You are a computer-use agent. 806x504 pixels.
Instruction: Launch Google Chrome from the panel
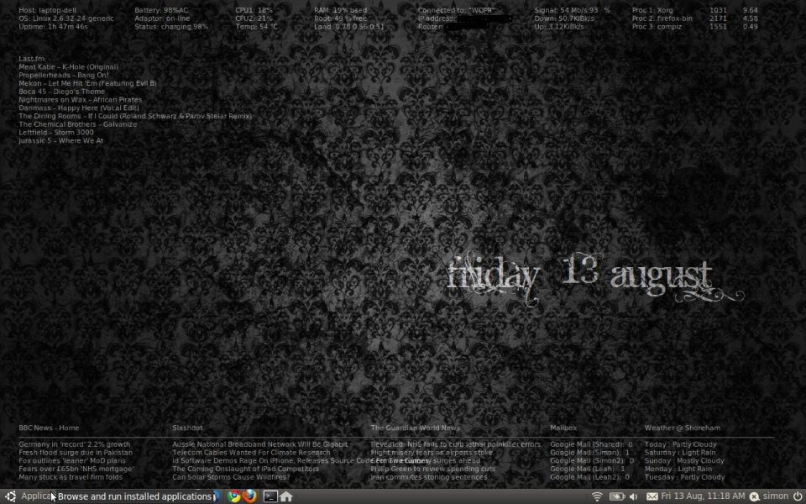(235, 496)
